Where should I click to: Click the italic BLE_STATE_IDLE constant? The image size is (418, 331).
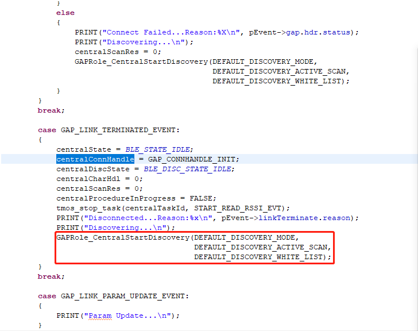click(159, 149)
